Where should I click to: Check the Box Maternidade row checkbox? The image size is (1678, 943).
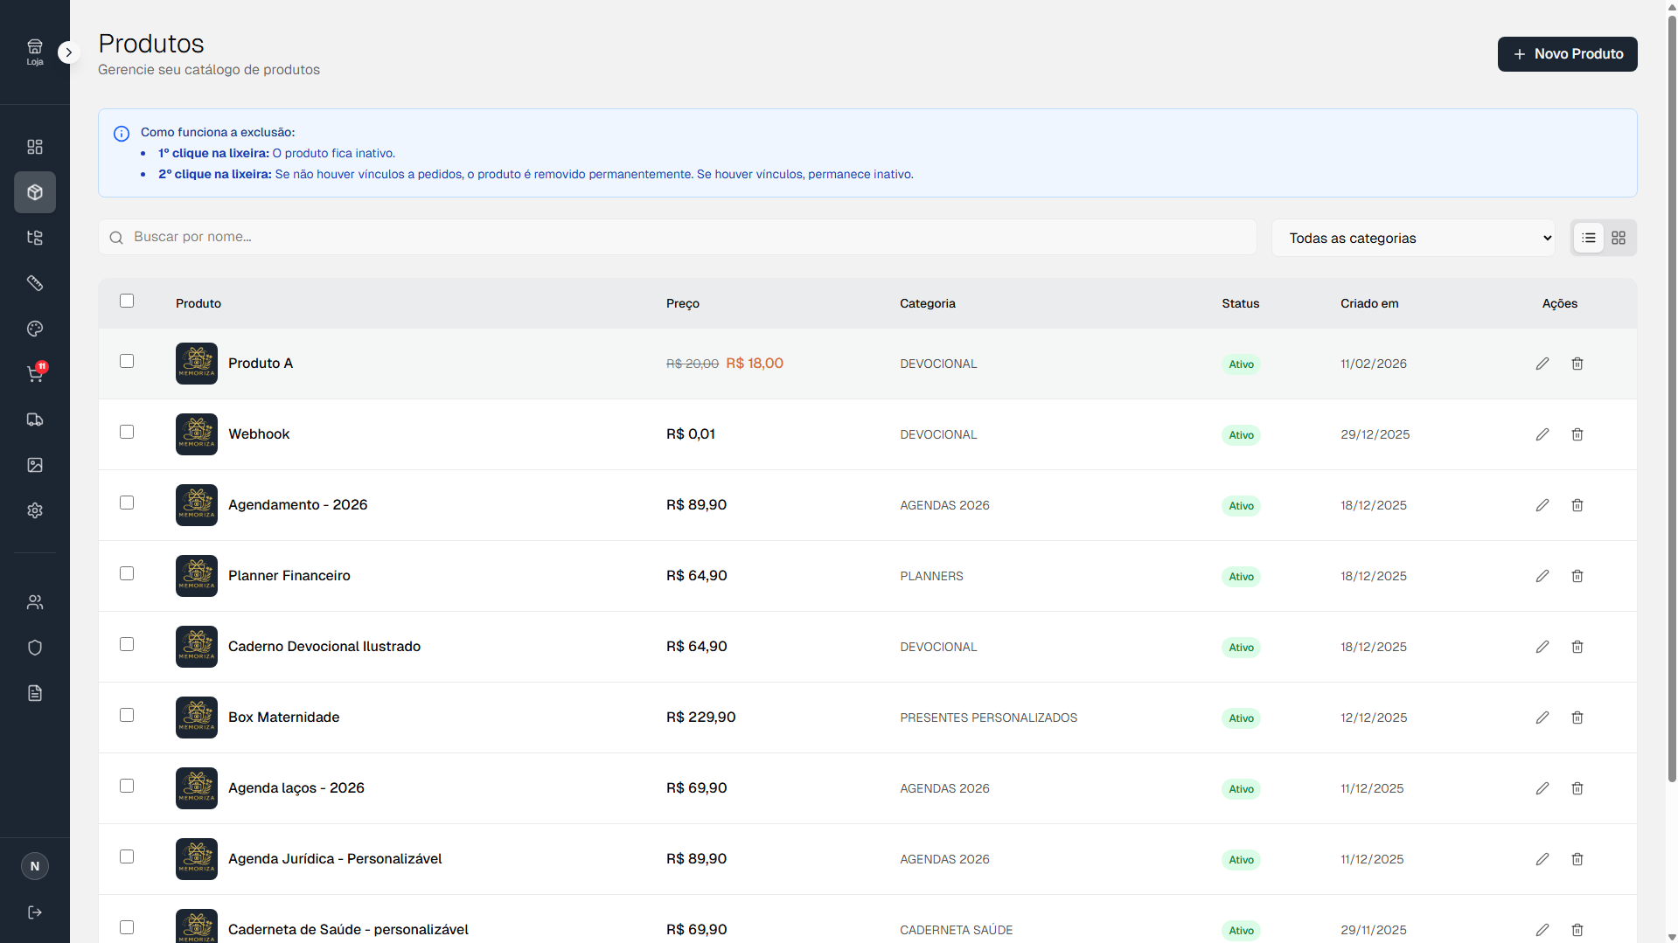[127, 715]
